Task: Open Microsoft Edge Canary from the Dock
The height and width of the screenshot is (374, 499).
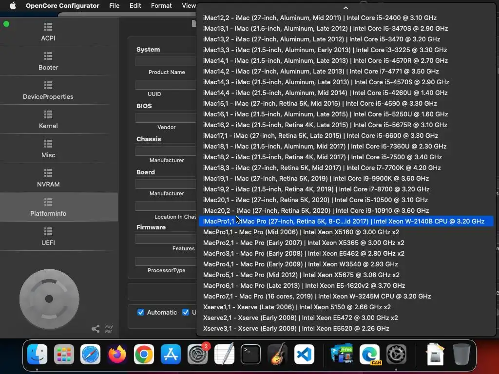Action: point(370,354)
